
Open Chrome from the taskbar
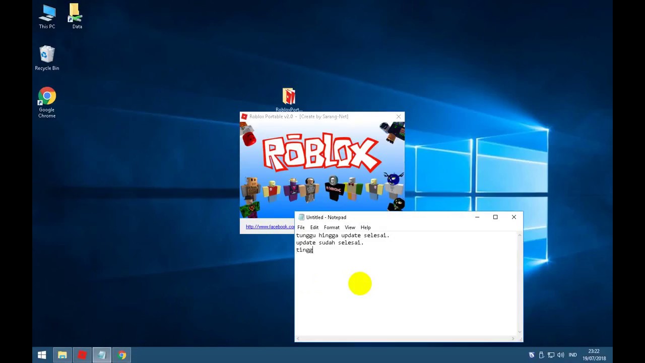[x=122, y=355]
